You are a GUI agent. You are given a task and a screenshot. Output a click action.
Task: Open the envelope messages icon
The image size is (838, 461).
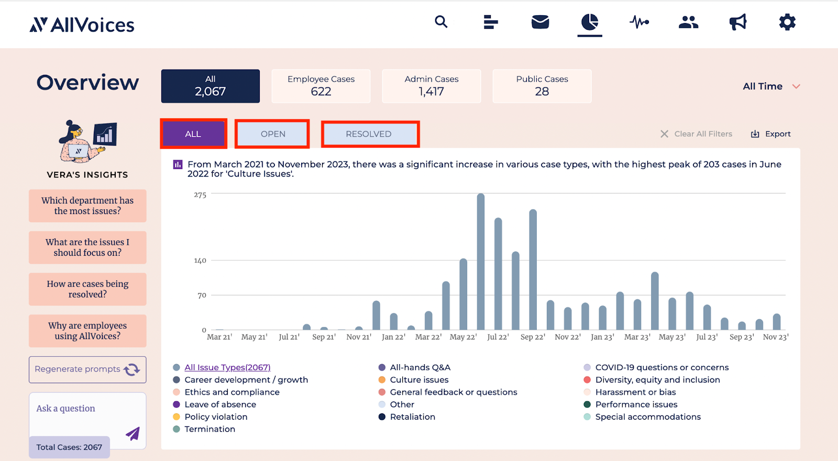[x=540, y=22]
